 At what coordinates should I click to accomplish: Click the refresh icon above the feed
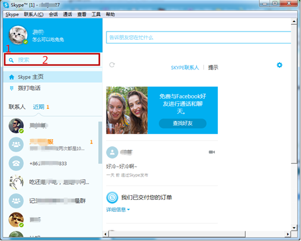click(x=112, y=65)
